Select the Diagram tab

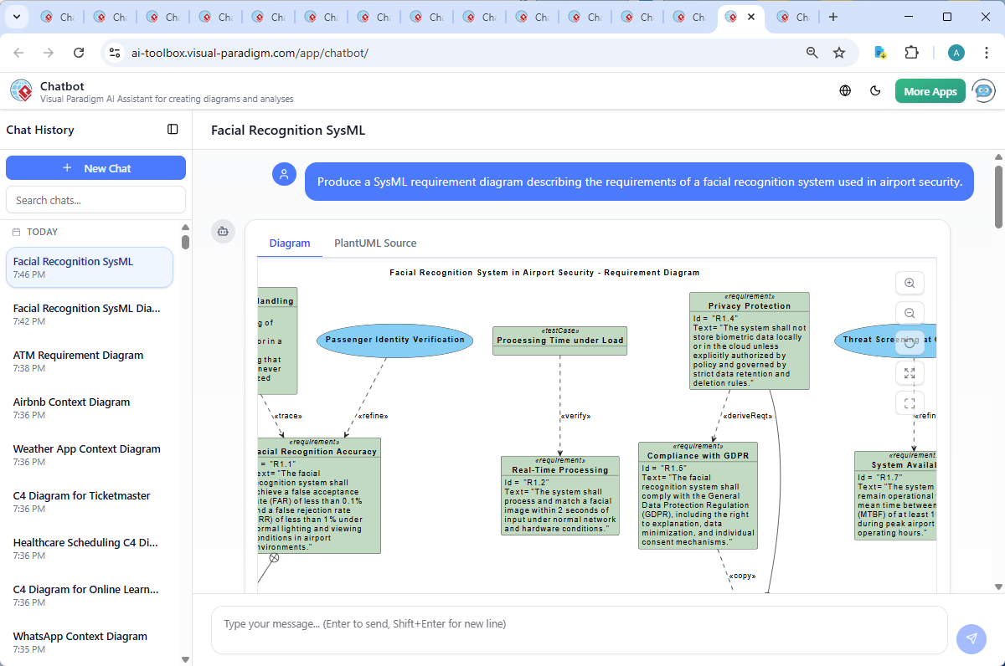[x=289, y=243]
